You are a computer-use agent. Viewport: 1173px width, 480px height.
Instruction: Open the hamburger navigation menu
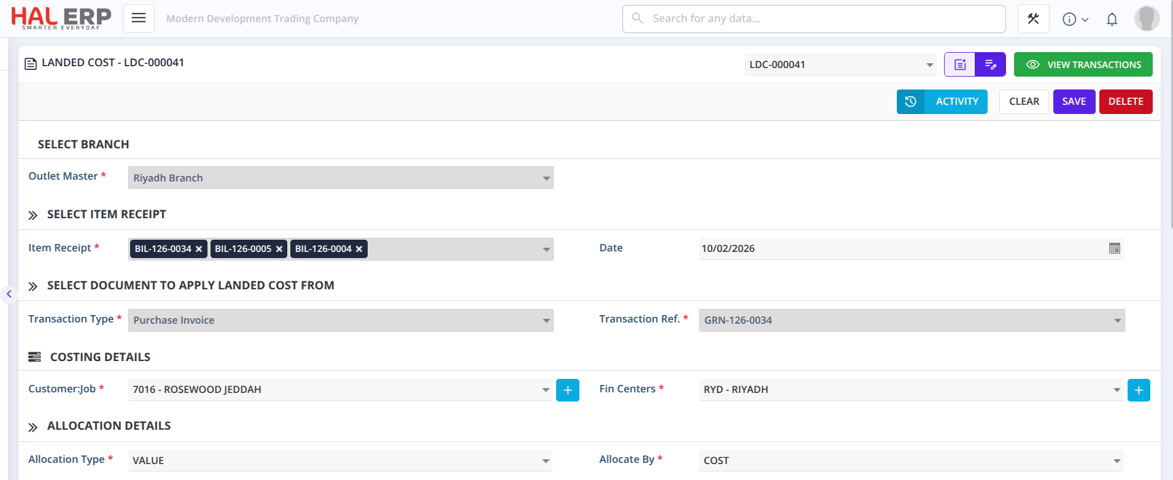[139, 18]
